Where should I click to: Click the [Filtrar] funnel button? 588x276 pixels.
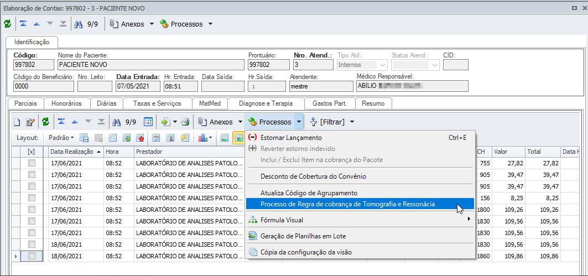click(x=327, y=122)
